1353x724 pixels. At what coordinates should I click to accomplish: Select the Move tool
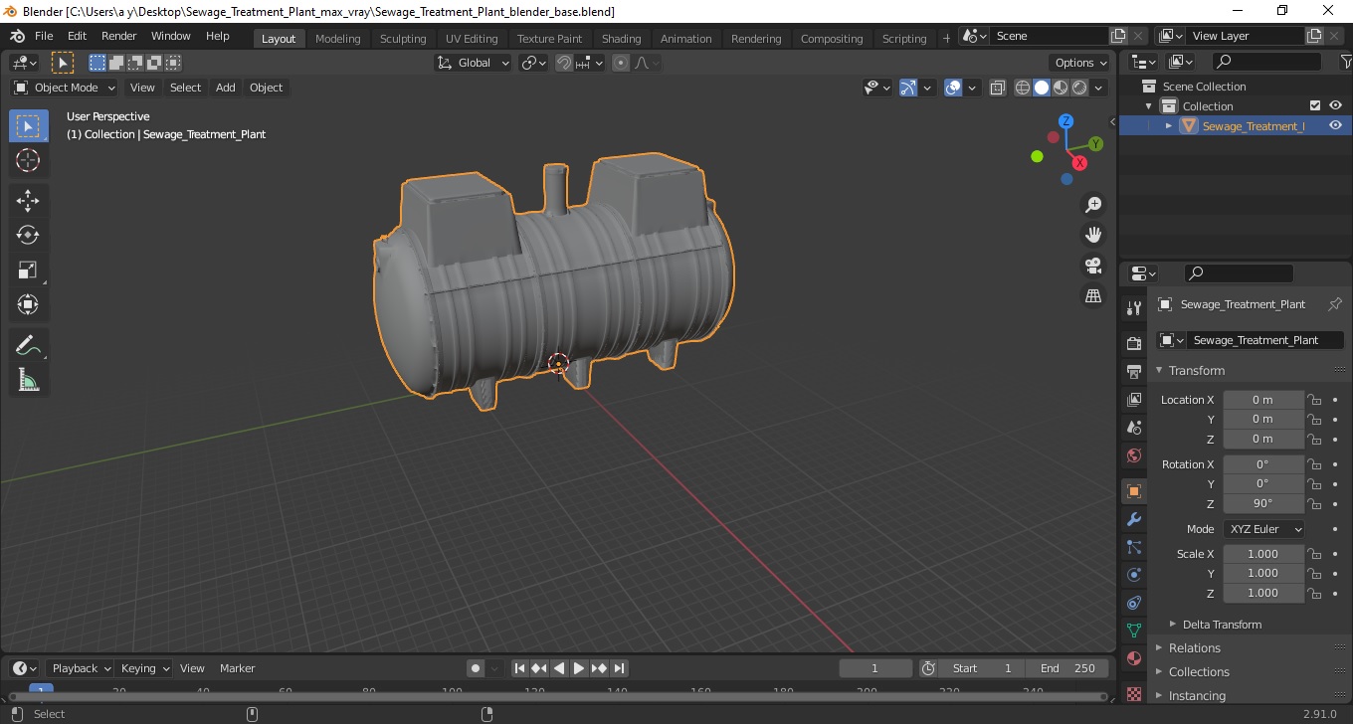(28, 201)
